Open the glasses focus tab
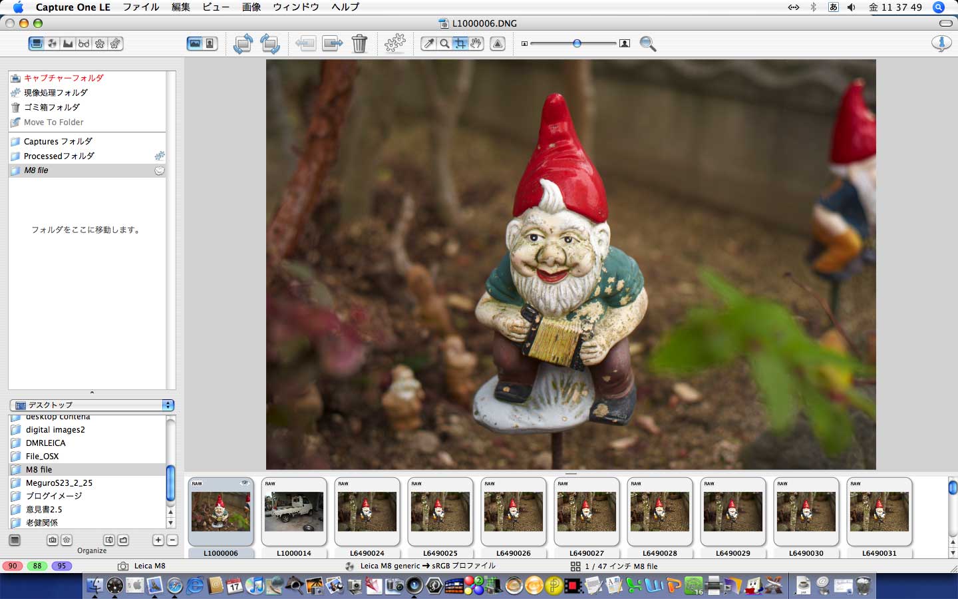This screenshot has height=599, width=958. (x=84, y=43)
